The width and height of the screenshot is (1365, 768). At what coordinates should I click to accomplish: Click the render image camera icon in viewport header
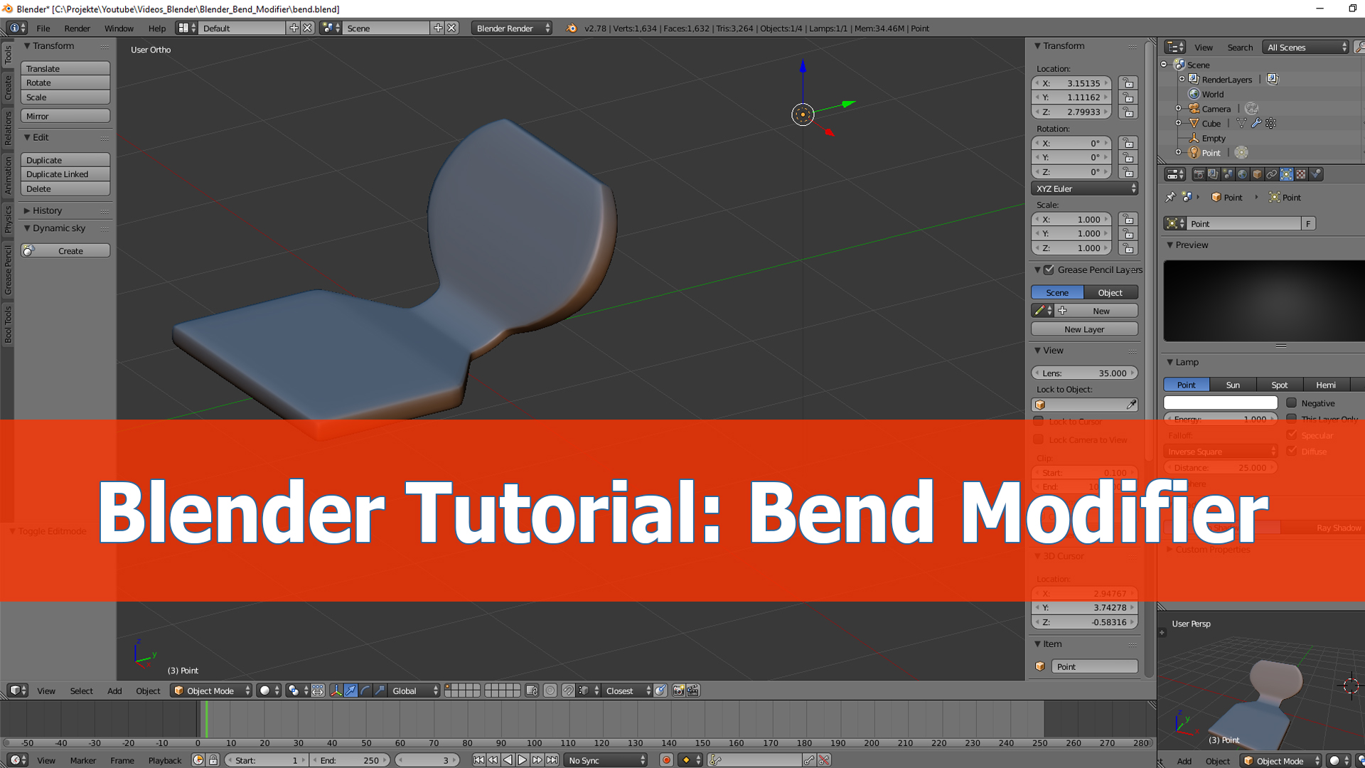678,690
